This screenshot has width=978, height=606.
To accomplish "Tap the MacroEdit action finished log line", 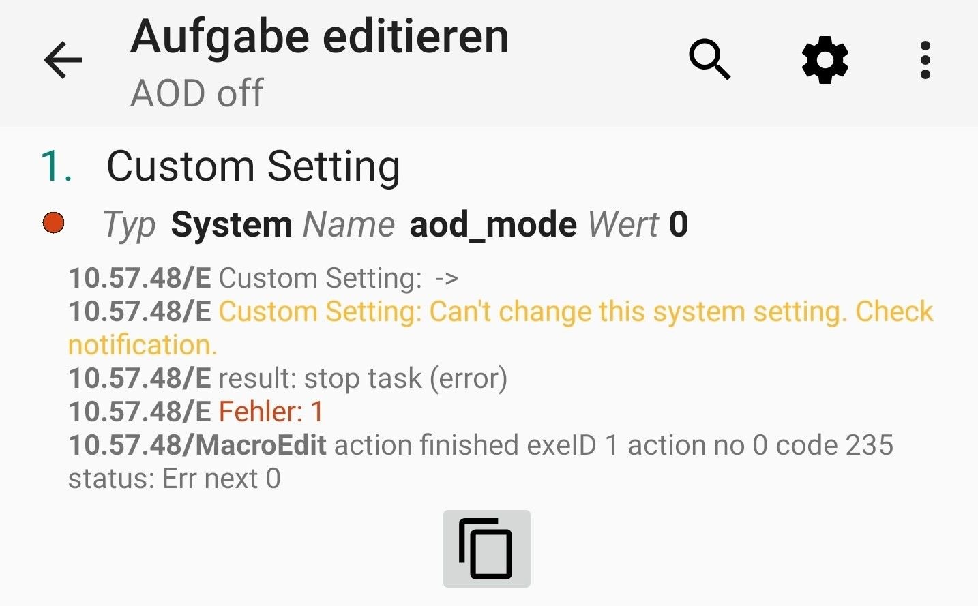I will 481,461.
